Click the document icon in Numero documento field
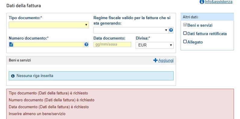The image size is (240, 119). pos(11,44)
